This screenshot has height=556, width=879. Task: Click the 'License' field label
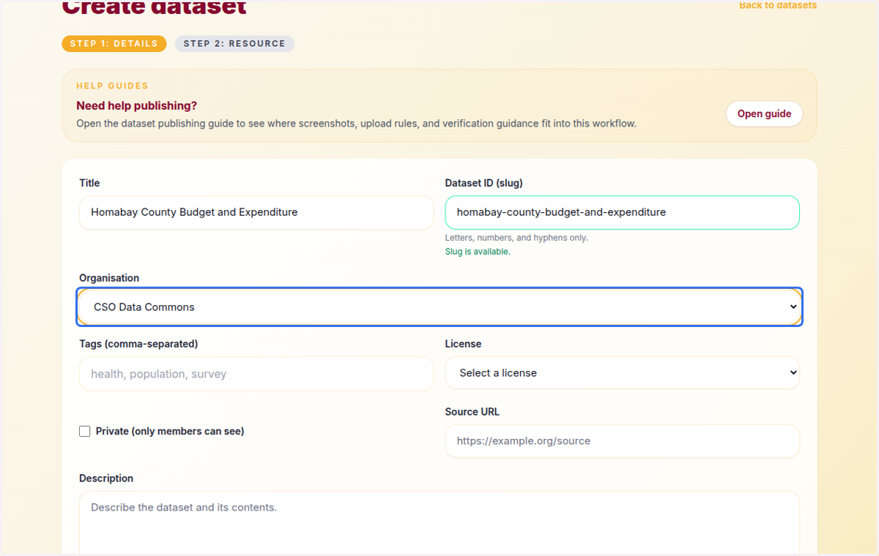pyautogui.click(x=463, y=344)
